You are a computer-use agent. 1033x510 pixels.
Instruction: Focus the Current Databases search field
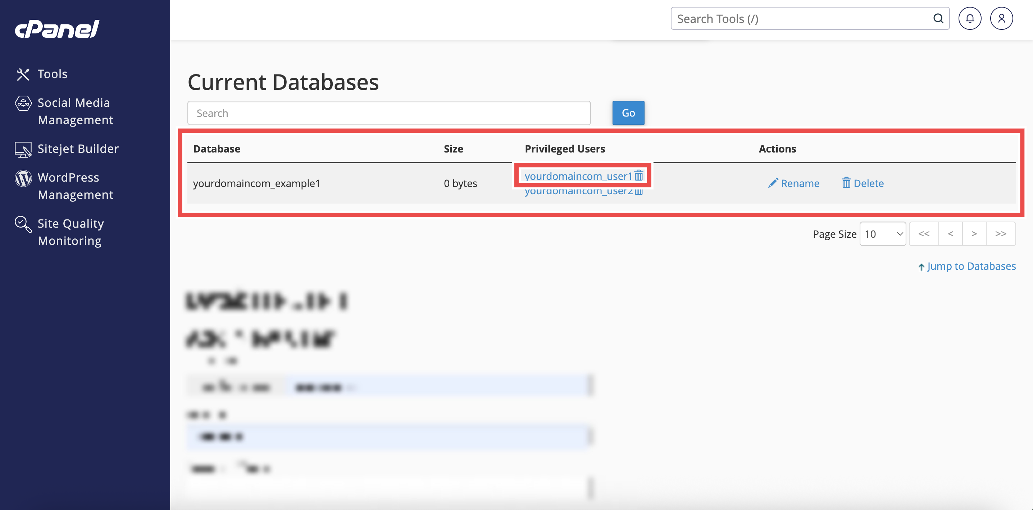388,113
